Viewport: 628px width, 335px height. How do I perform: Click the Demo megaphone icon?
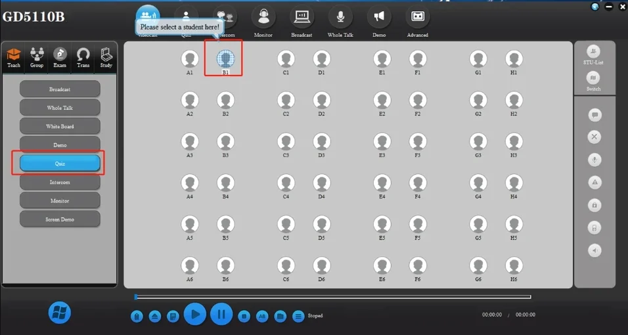379,17
